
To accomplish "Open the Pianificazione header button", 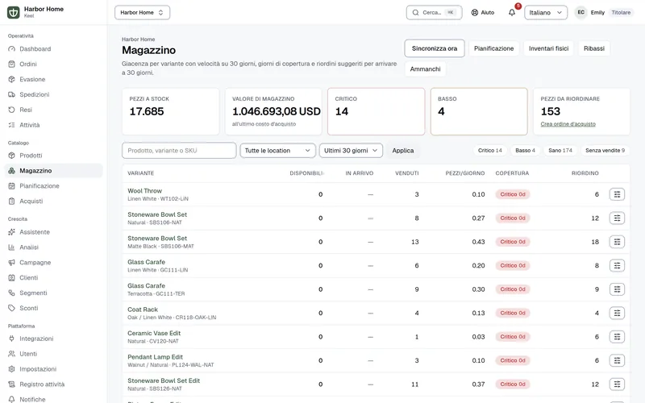I will coord(493,48).
